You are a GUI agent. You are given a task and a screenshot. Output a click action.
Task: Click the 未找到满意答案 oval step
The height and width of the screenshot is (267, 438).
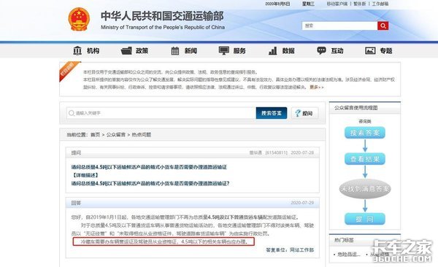click(x=365, y=189)
